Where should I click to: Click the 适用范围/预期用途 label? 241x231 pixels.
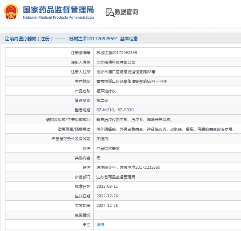(x=74, y=129)
